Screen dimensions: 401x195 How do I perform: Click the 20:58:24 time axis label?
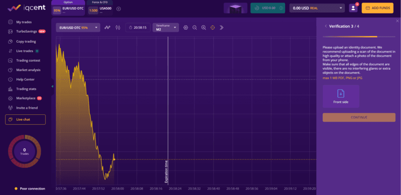[x=174, y=188]
